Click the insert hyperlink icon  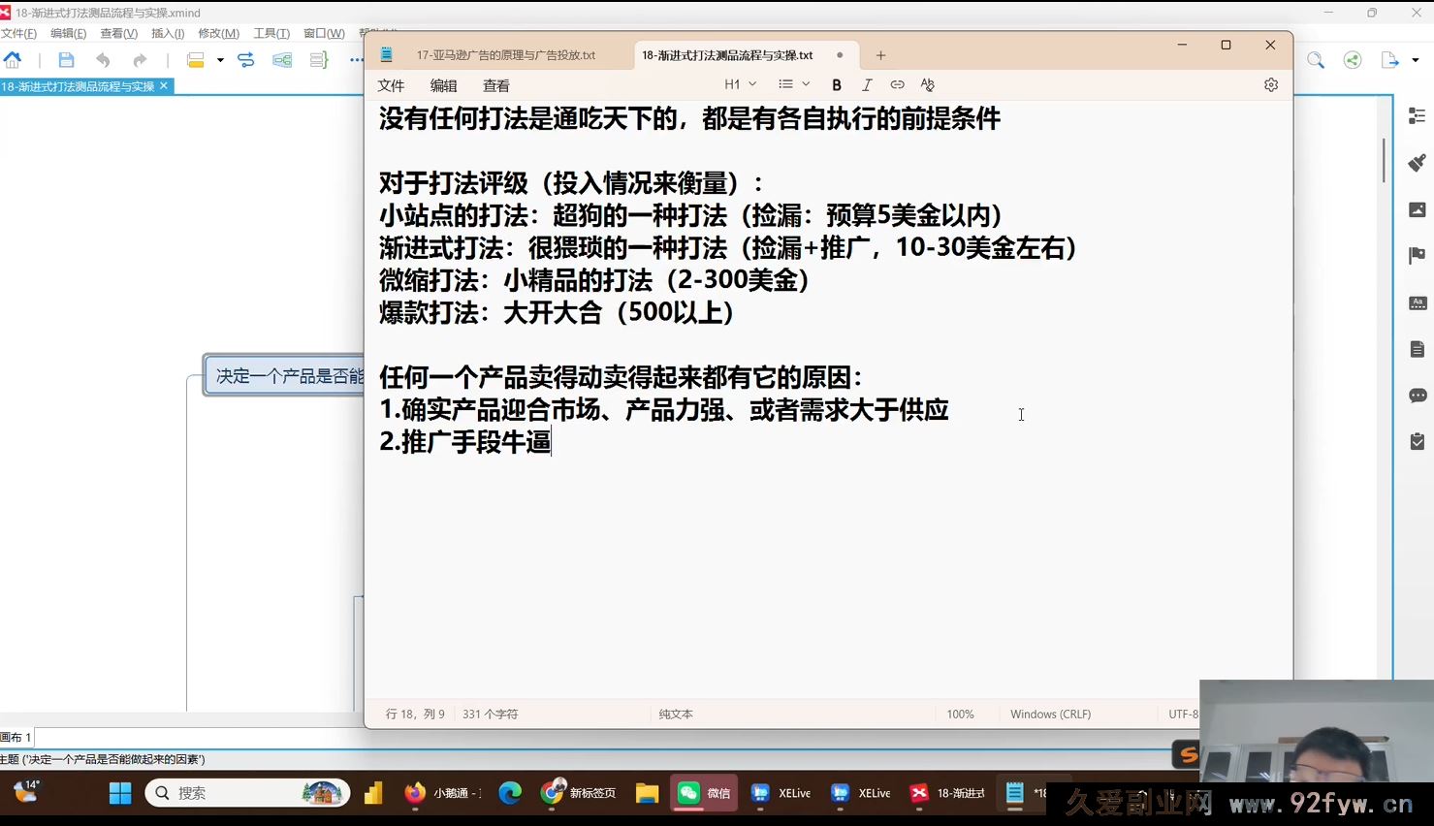897,85
